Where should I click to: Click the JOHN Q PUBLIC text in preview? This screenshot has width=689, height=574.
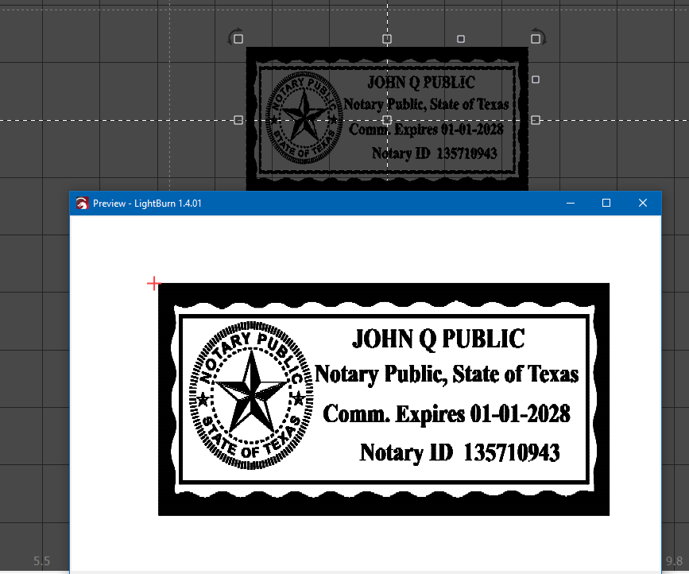point(438,339)
